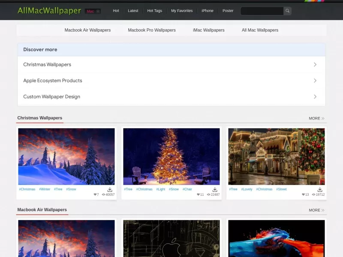Switch to Macbook Pro Wallpapers tab
This screenshot has width=343, height=257.
152,30
